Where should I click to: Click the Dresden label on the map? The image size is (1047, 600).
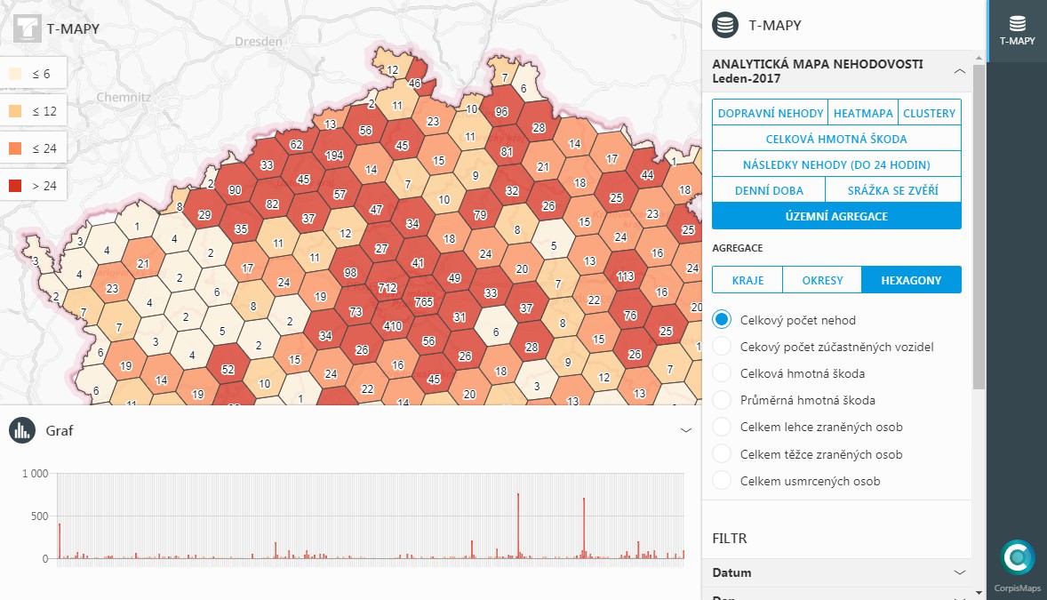pyautogui.click(x=259, y=42)
